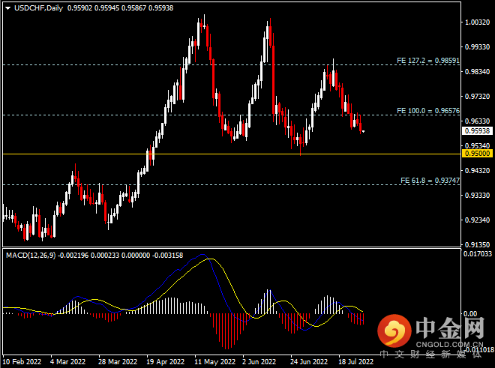
Task: Select the FE 100.0 = 0.96576 label
Action: (x=428, y=111)
